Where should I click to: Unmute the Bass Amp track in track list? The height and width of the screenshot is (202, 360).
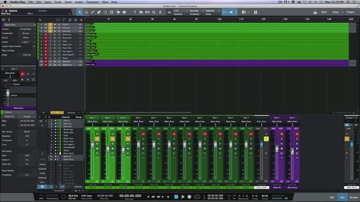pyautogui.click(x=46, y=65)
